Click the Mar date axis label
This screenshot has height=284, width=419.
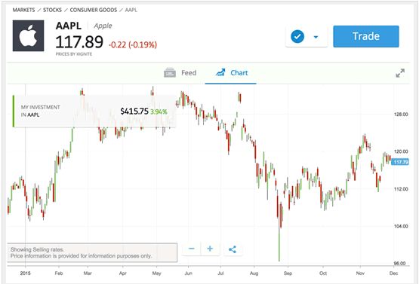[88, 273]
